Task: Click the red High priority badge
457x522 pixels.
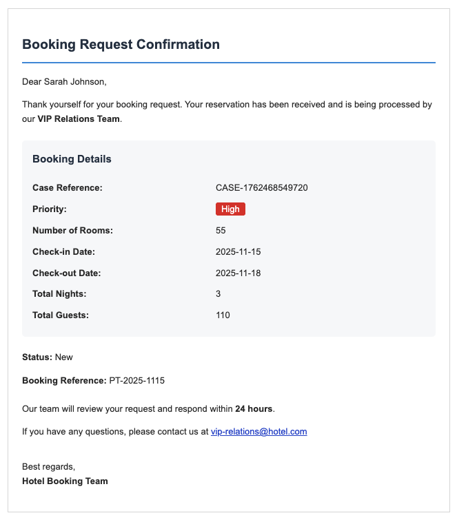Action: 230,209
